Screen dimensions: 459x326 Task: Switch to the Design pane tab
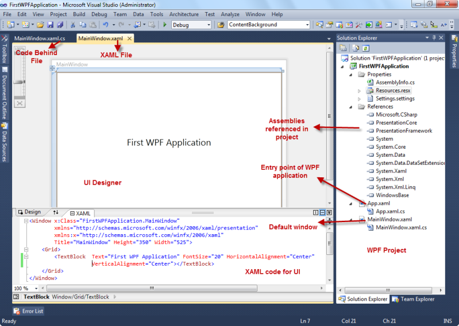point(29,212)
